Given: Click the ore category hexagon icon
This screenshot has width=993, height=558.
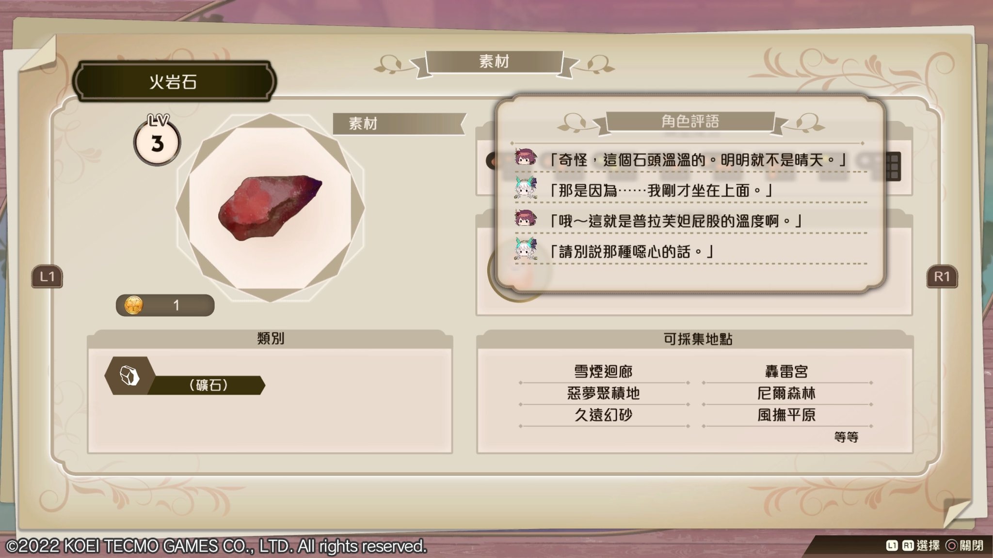Looking at the screenshot, I should tap(130, 376).
